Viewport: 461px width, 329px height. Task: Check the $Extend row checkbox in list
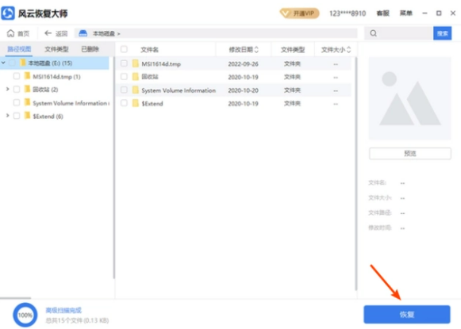(124, 103)
